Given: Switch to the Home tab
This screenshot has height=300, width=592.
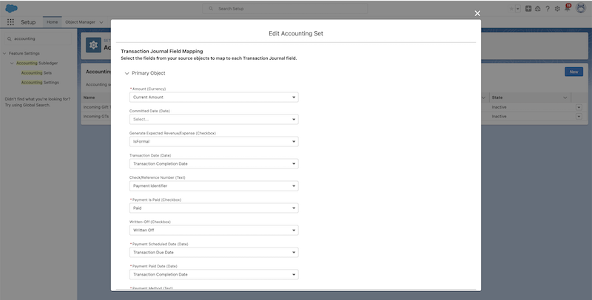Looking at the screenshot, I should (x=52, y=22).
